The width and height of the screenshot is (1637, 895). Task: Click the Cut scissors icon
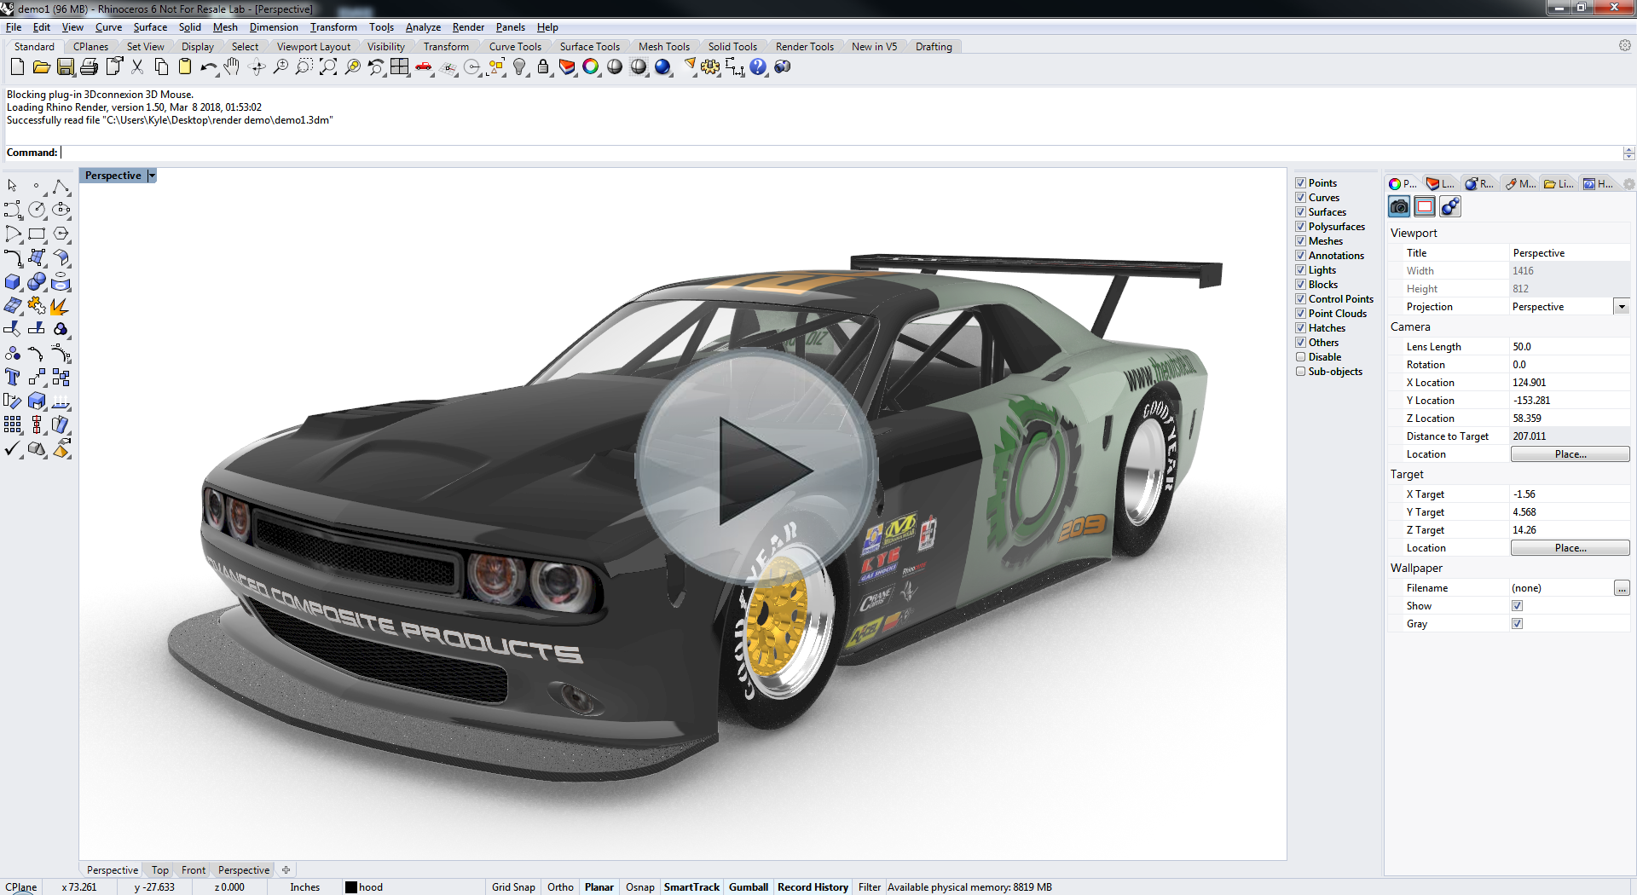[137, 66]
